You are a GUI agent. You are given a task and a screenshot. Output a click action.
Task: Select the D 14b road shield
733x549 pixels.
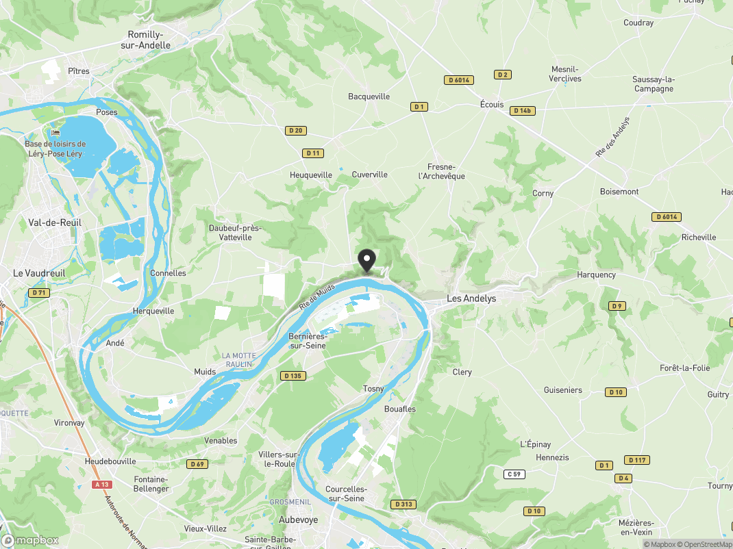pos(522,111)
